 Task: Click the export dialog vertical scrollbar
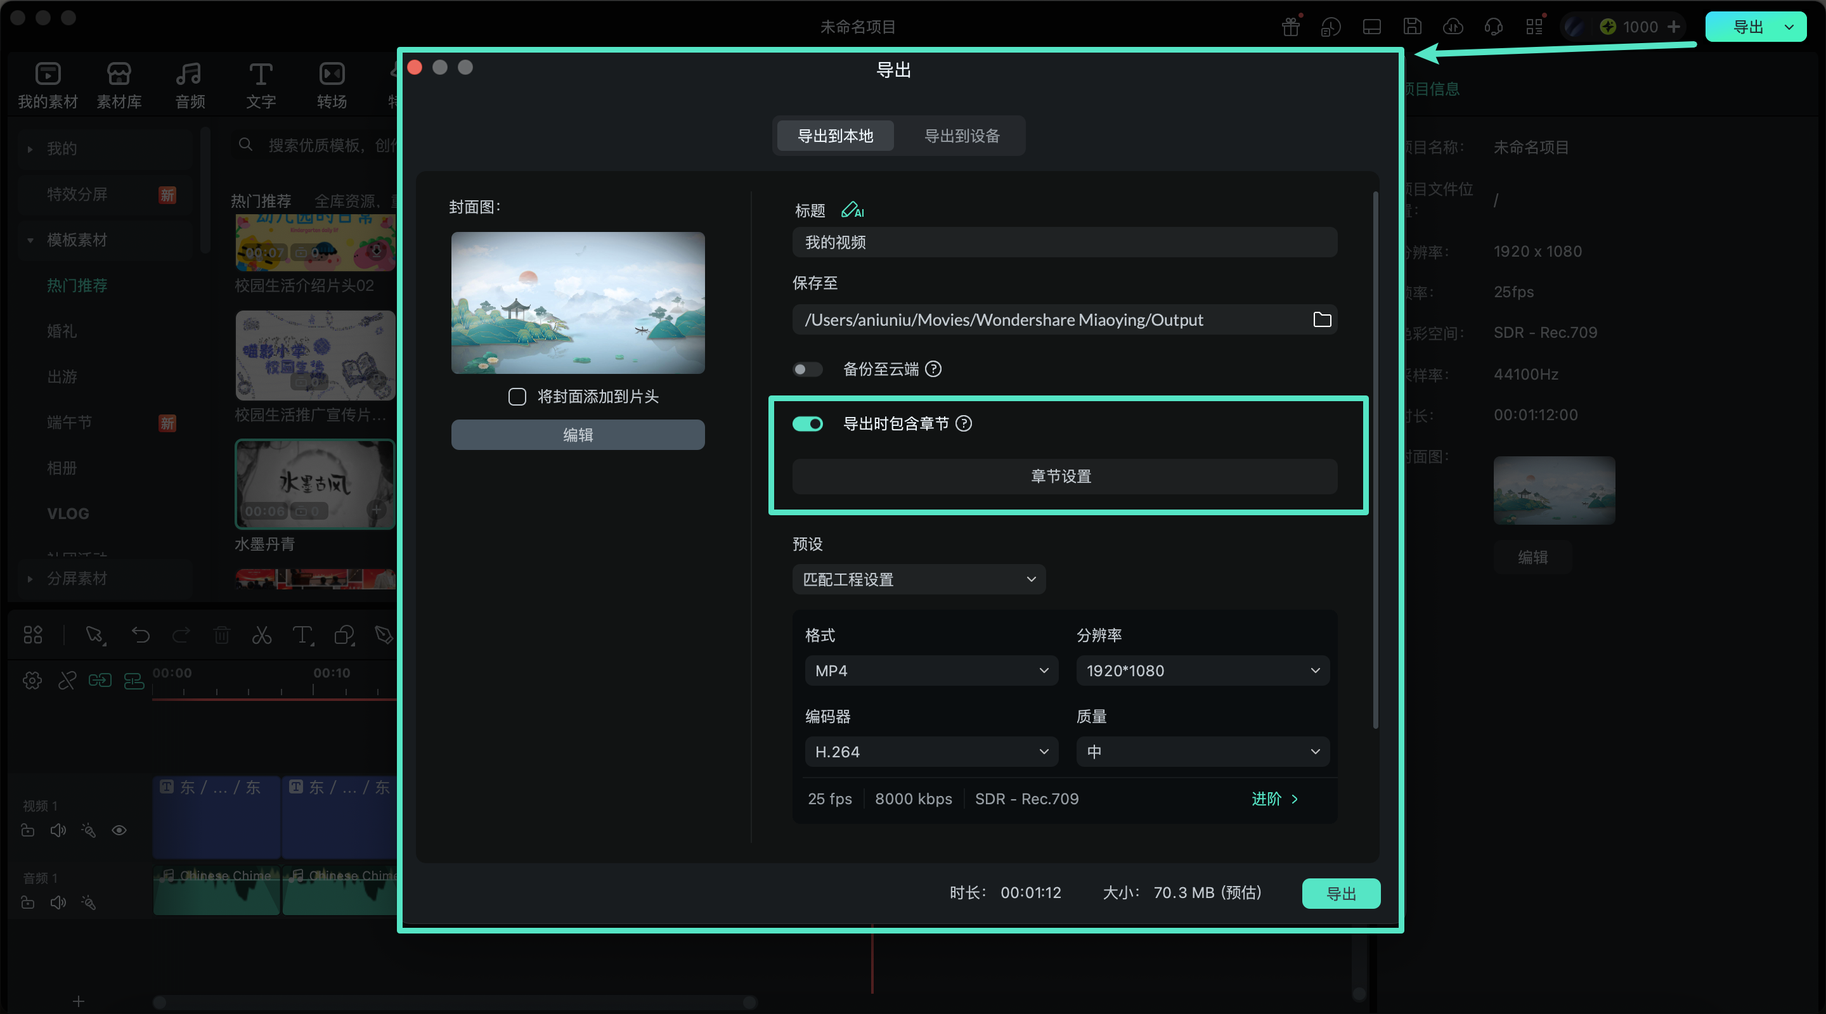pos(1376,459)
